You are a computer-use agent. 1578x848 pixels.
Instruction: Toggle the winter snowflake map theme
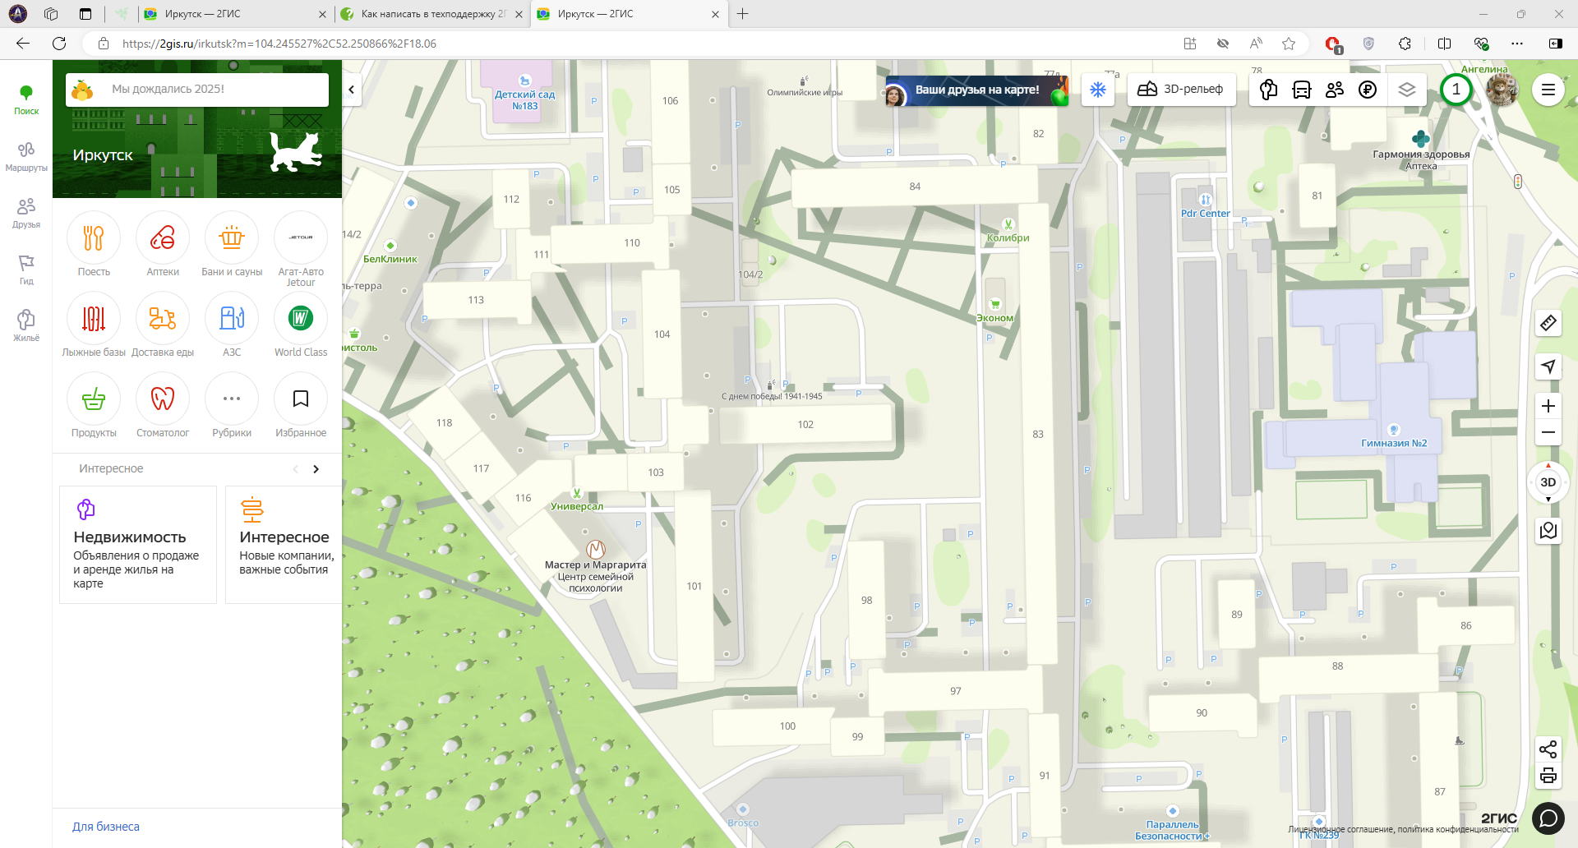[1097, 90]
